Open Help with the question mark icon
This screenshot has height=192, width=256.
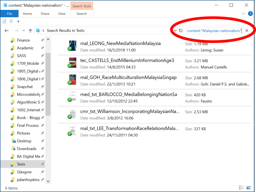tap(250, 13)
